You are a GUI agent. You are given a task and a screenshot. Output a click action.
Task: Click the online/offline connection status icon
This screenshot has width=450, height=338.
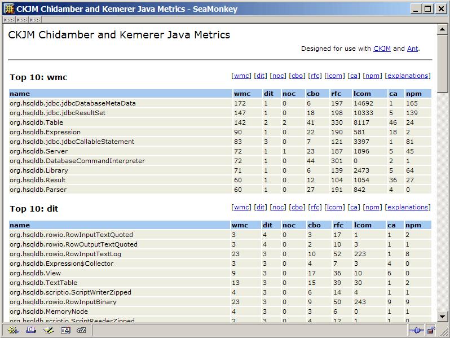[x=417, y=330]
